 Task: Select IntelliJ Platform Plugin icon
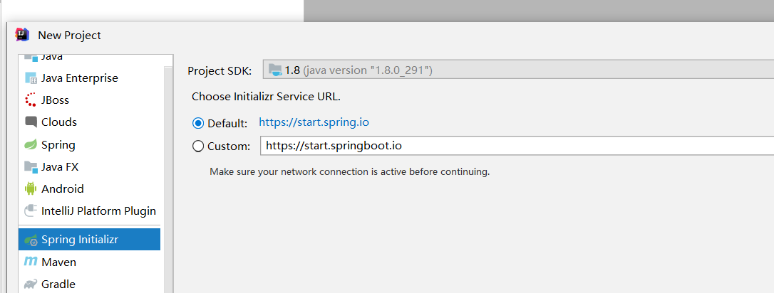[31, 211]
